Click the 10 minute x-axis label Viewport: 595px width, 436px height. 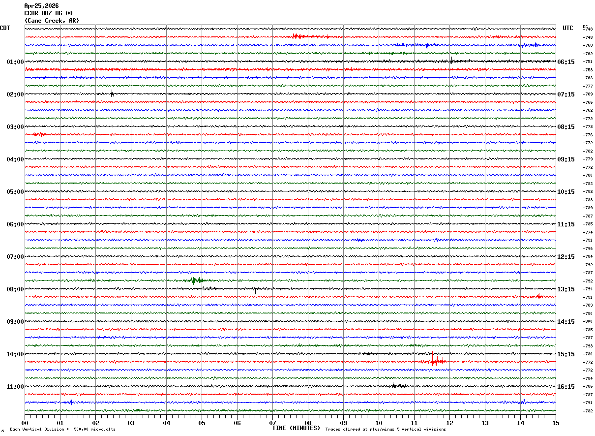point(379,423)
